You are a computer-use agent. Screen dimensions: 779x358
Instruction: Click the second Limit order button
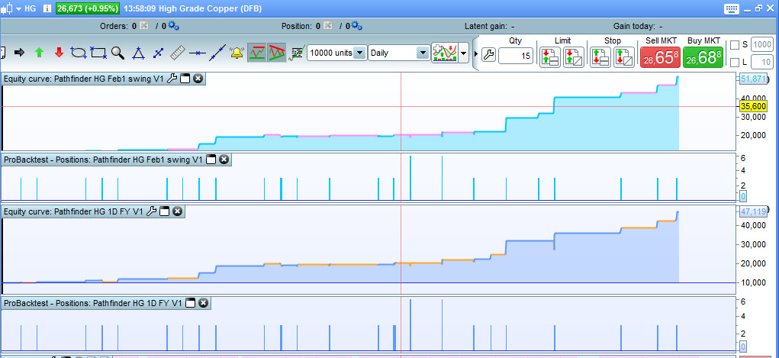tap(573, 57)
